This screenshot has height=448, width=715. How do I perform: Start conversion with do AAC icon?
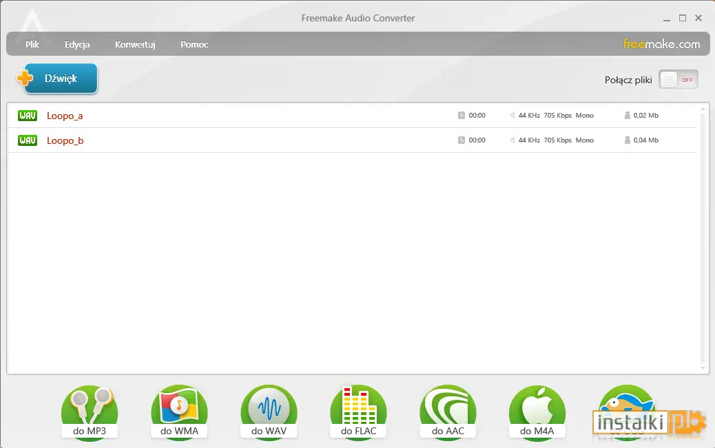[x=448, y=412]
